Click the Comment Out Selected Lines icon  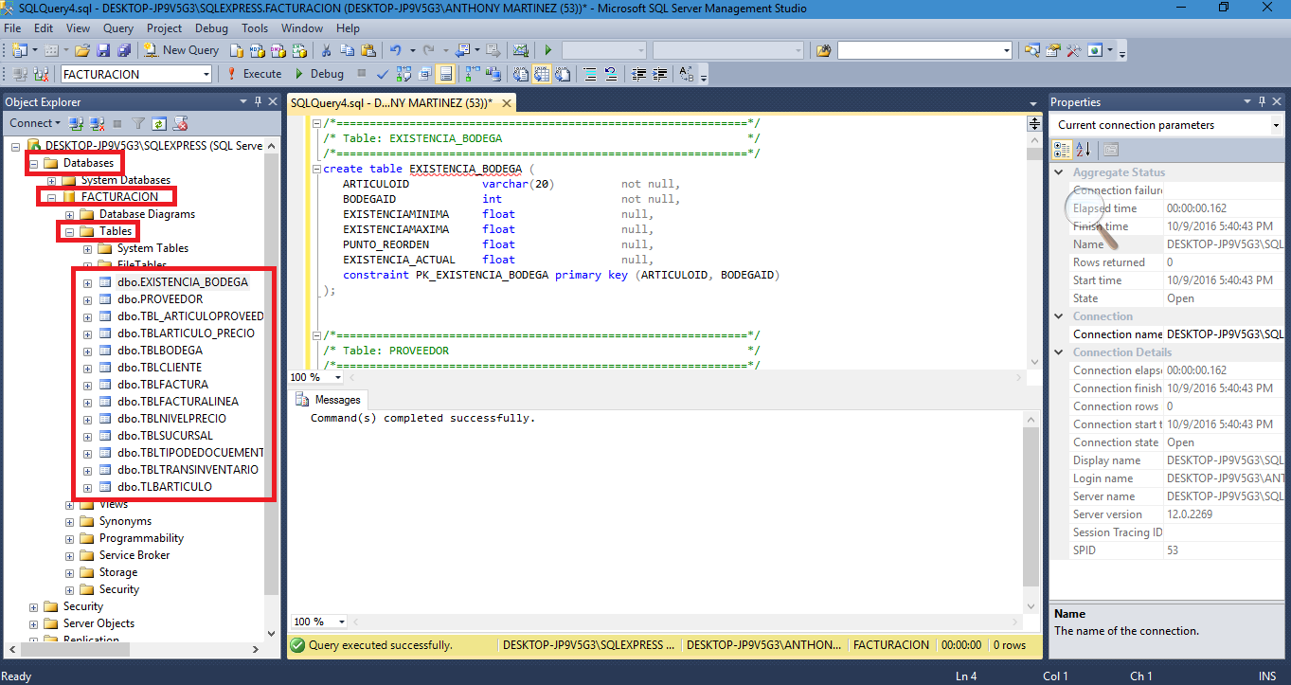tap(590, 73)
